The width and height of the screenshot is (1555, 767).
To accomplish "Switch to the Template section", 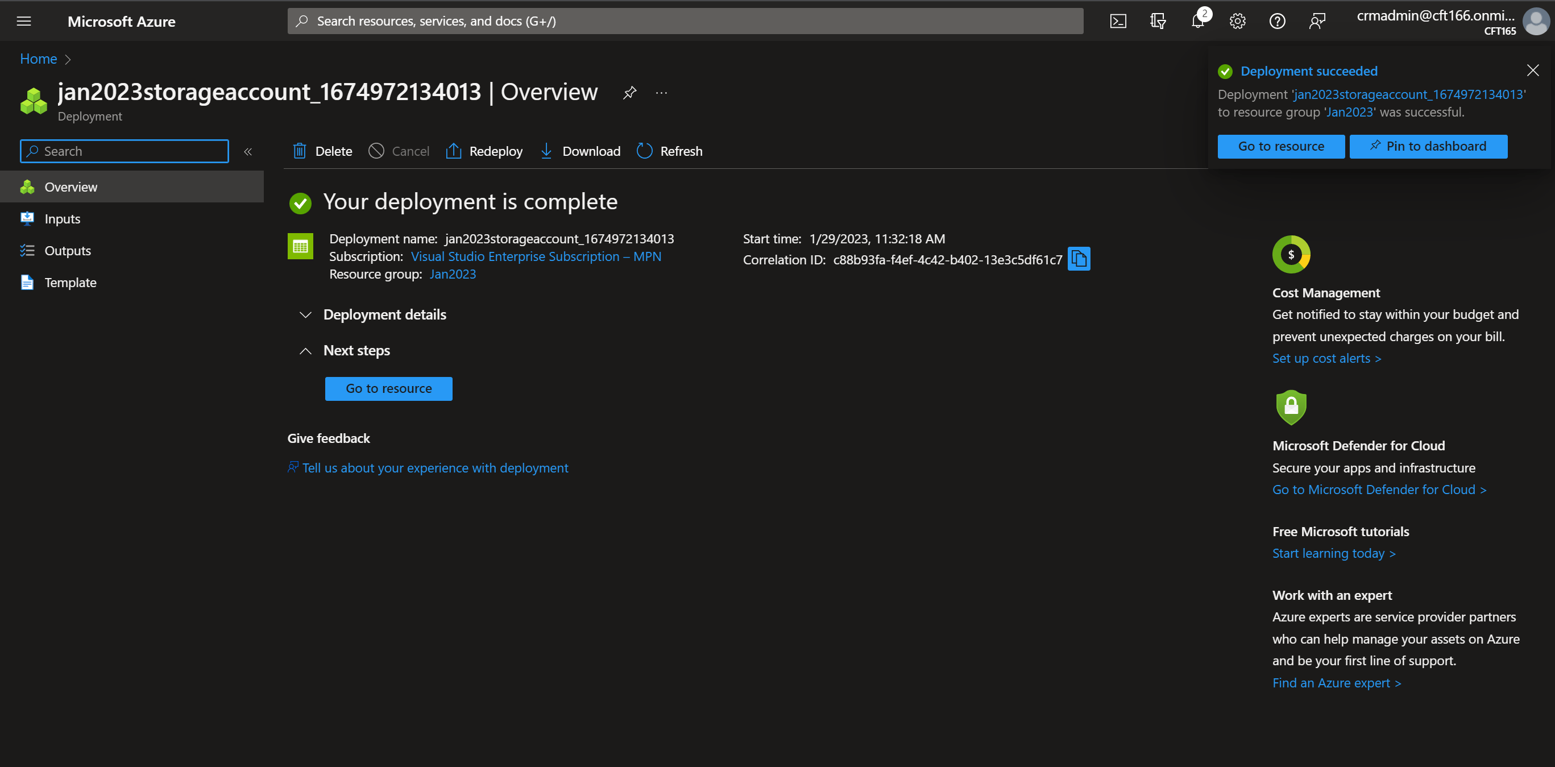I will coord(71,282).
